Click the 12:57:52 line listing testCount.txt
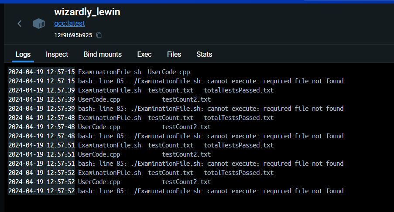The width and height of the screenshot is (394, 212). point(176,173)
